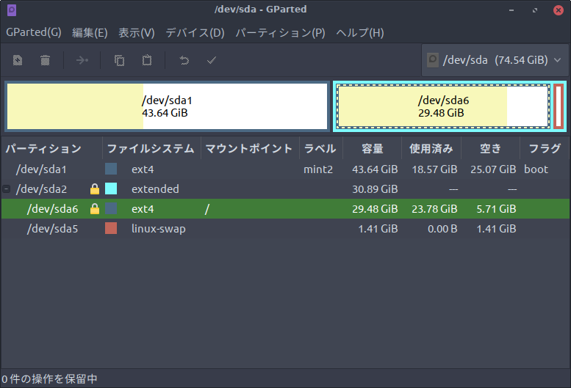
Task: Click the 使用済み column header
Action: coord(431,148)
